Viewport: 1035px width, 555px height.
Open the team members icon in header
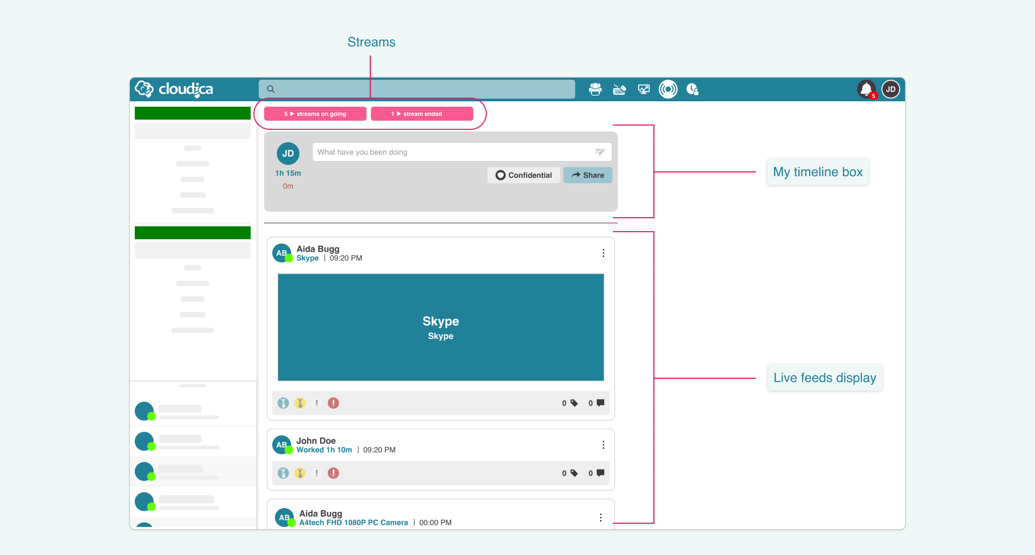[595, 89]
